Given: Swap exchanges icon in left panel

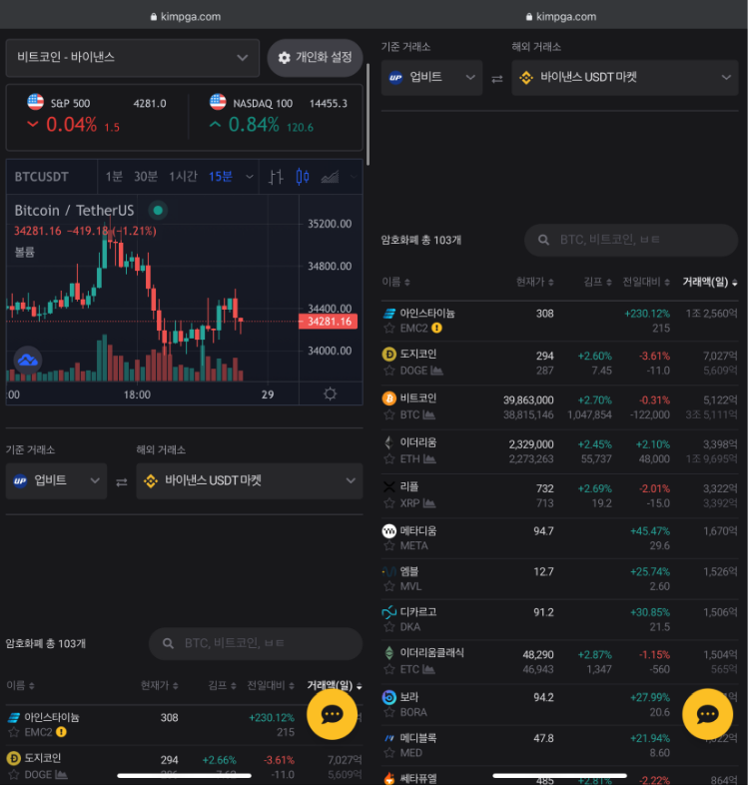Looking at the screenshot, I should pyautogui.click(x=122, y=482).
